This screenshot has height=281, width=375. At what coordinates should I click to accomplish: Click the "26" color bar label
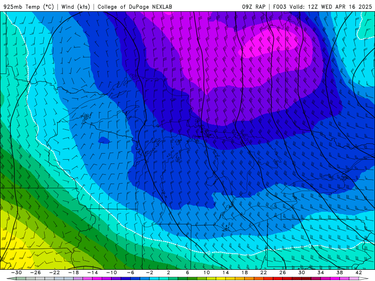[283, 273]
